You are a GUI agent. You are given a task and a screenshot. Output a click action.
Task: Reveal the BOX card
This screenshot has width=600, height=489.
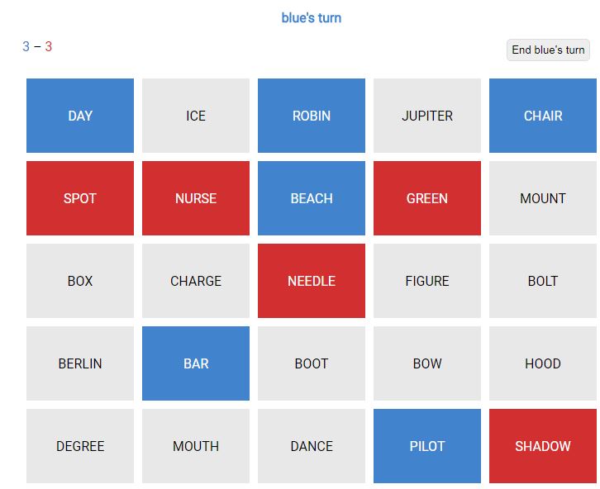click(x=80, y=281)
